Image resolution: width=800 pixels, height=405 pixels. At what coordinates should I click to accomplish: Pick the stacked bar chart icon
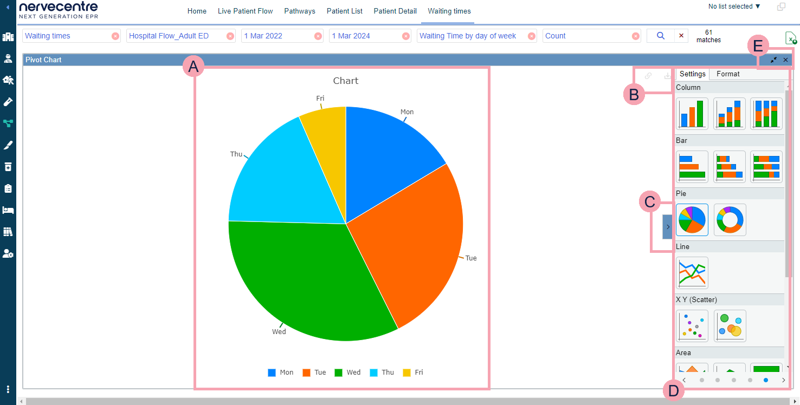pos(730,167)
